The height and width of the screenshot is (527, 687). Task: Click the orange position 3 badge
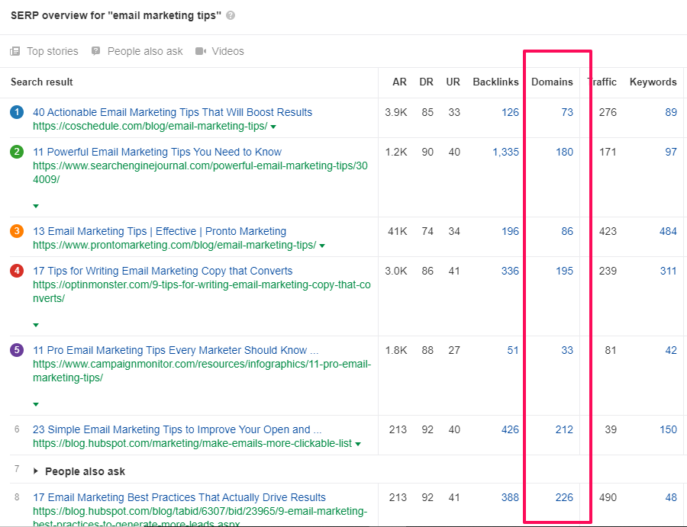pos(17,231)
